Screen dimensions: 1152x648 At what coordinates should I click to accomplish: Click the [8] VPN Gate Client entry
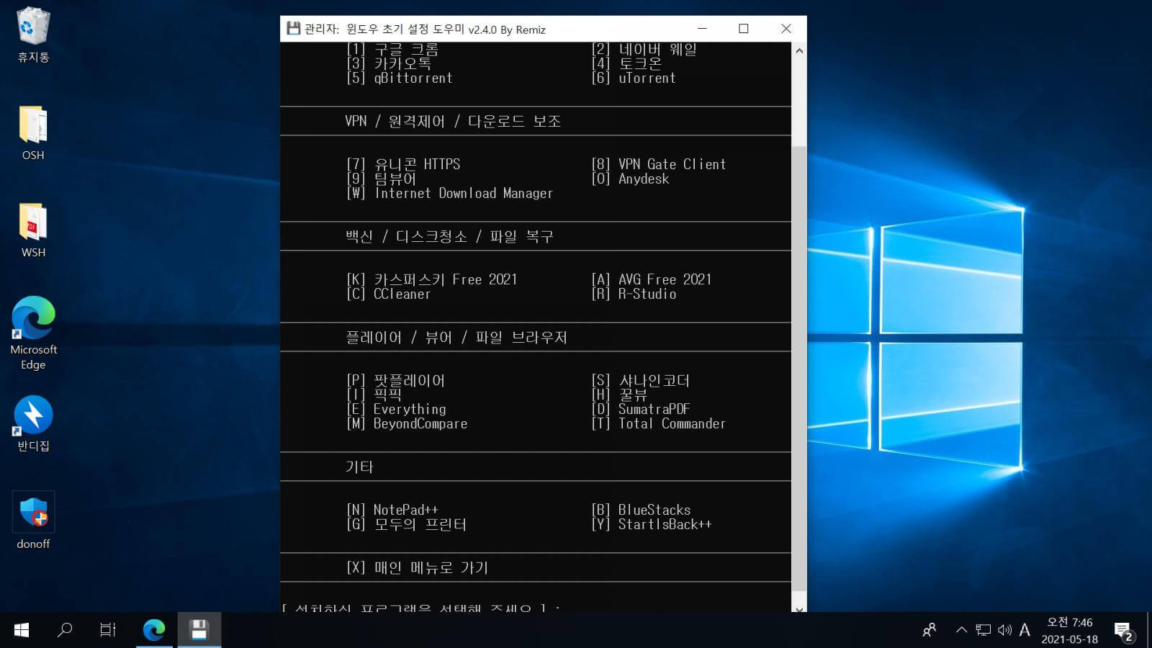(x=659, y=164)
